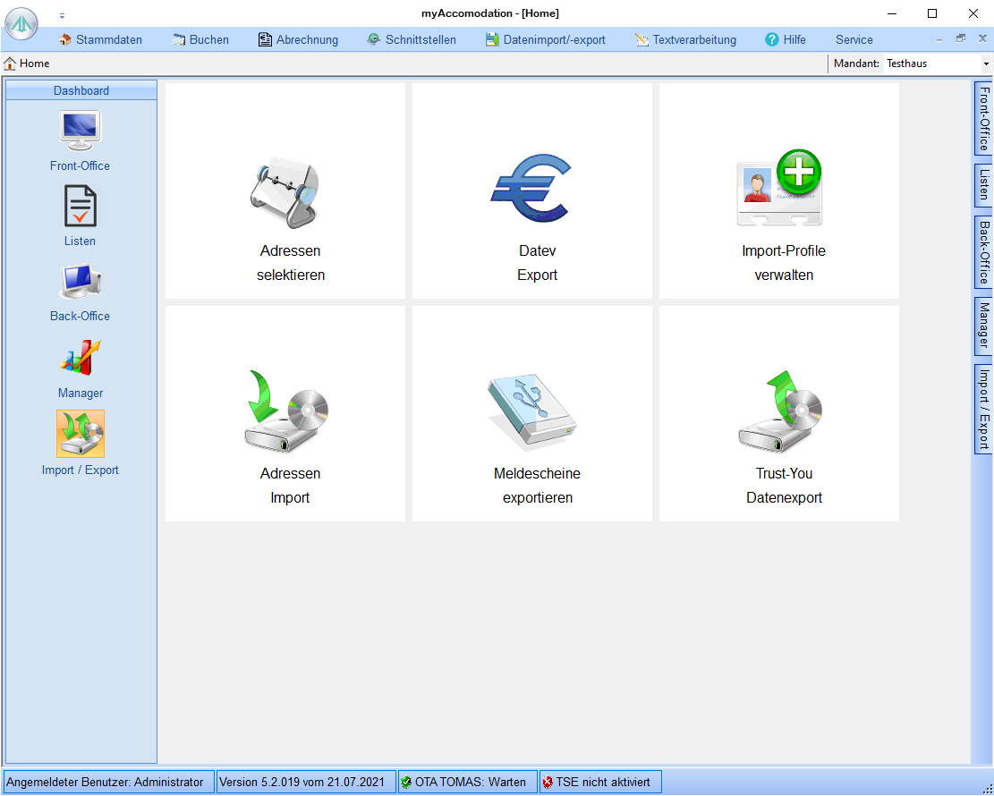Open the Schnittstellen menu
Image resolution: width=994 pixels, height=796 pixels.
coord(412,39)
